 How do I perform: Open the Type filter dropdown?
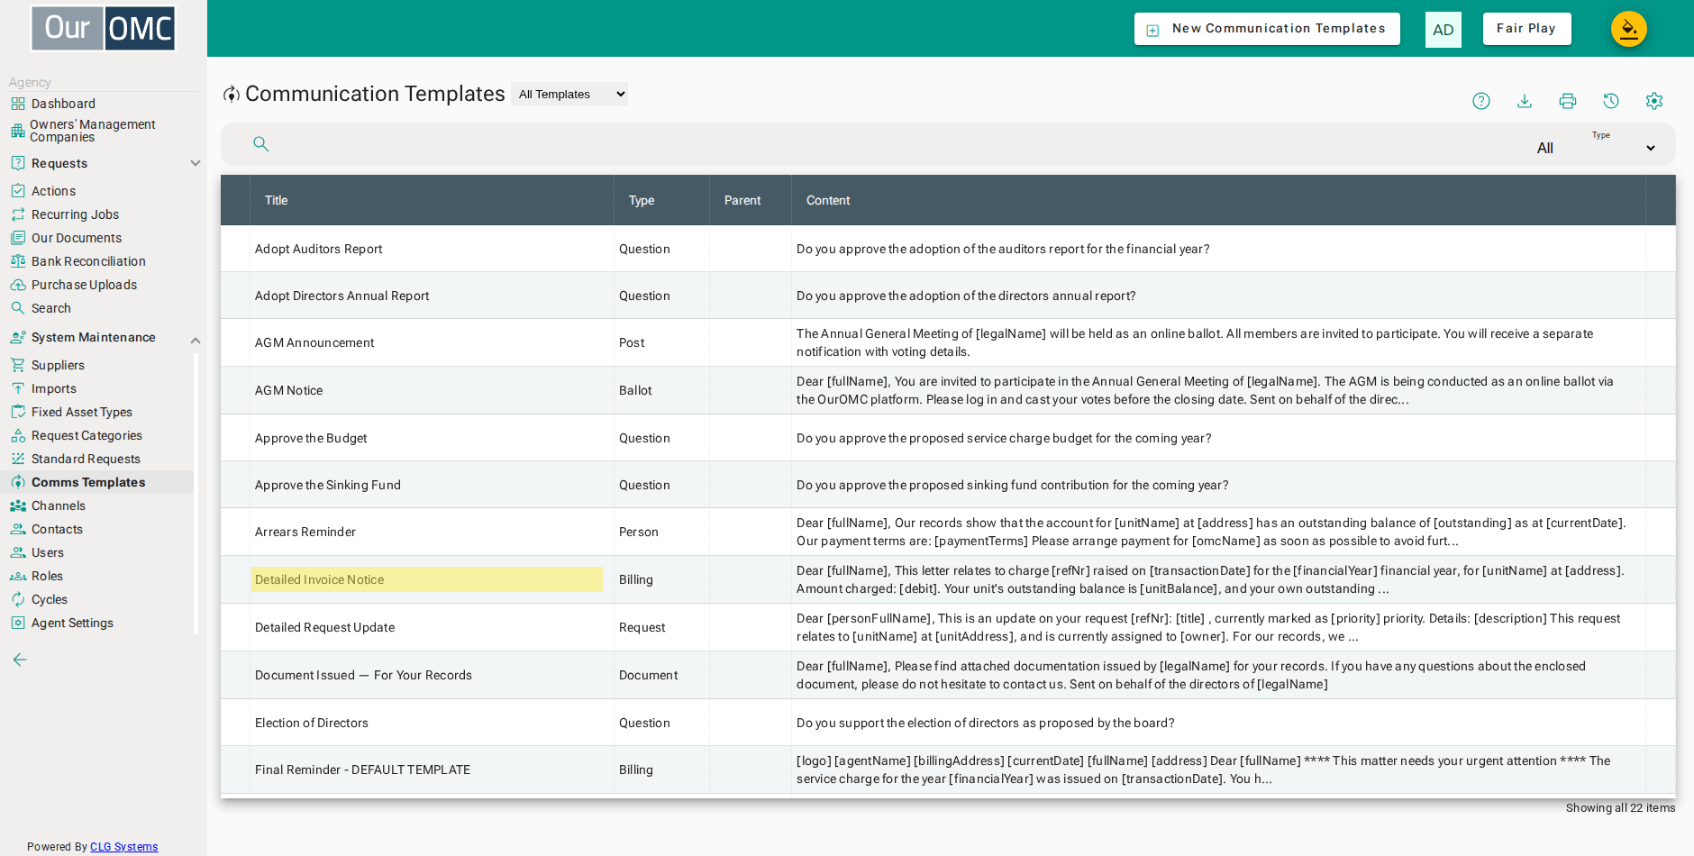point(1597,148)
